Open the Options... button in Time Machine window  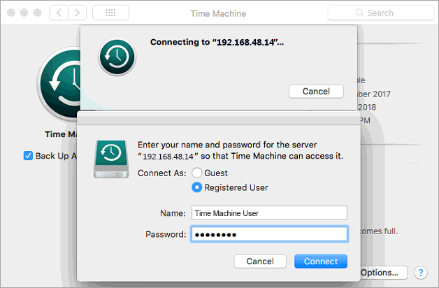384,273
